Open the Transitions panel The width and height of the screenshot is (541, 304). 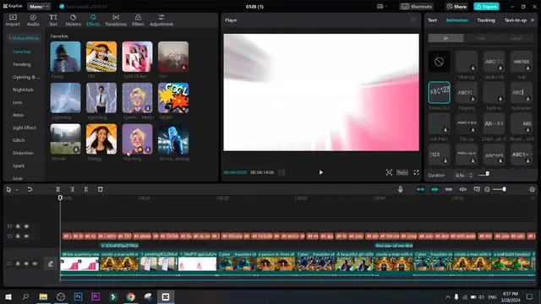click(x=116, y=20)
